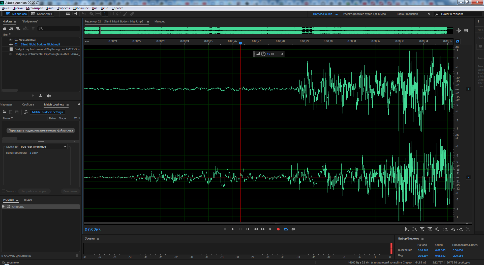Viewport: 484px width, 265px height.
Task: Expand hidden panel tabs with double chevron
Action: [x=79, y=104]
